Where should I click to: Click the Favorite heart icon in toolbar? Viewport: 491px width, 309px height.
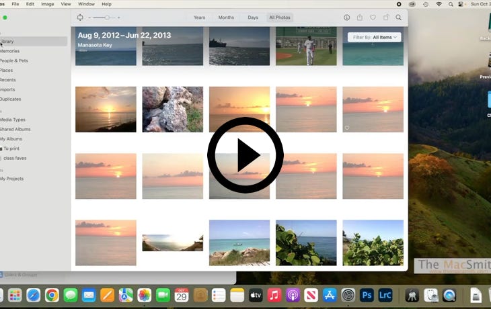[x=373, y=17]
